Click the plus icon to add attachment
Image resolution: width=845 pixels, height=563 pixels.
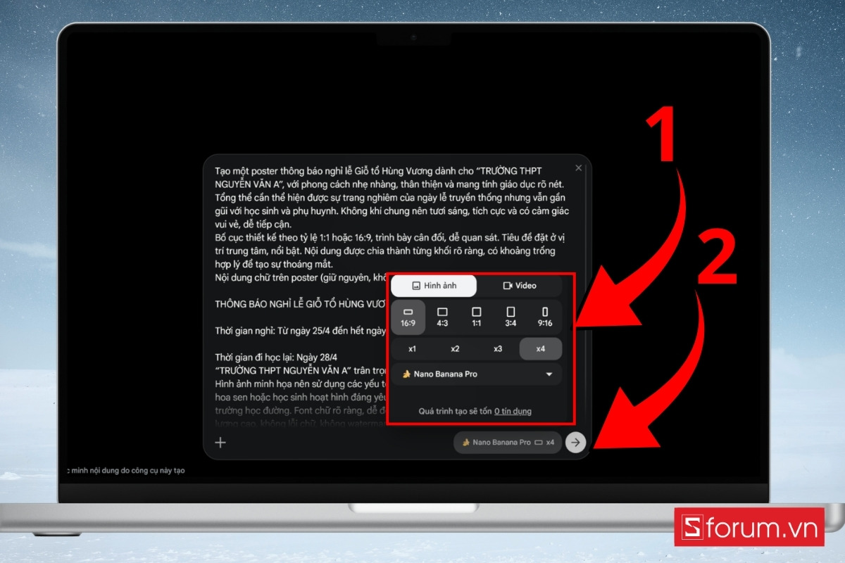pos(220,443)
